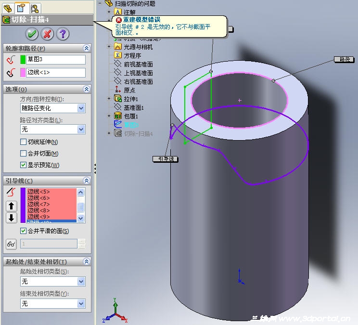358x325 pixels.
Task: Click the 引导线 callout label in viewport
Action: point(166,159)
